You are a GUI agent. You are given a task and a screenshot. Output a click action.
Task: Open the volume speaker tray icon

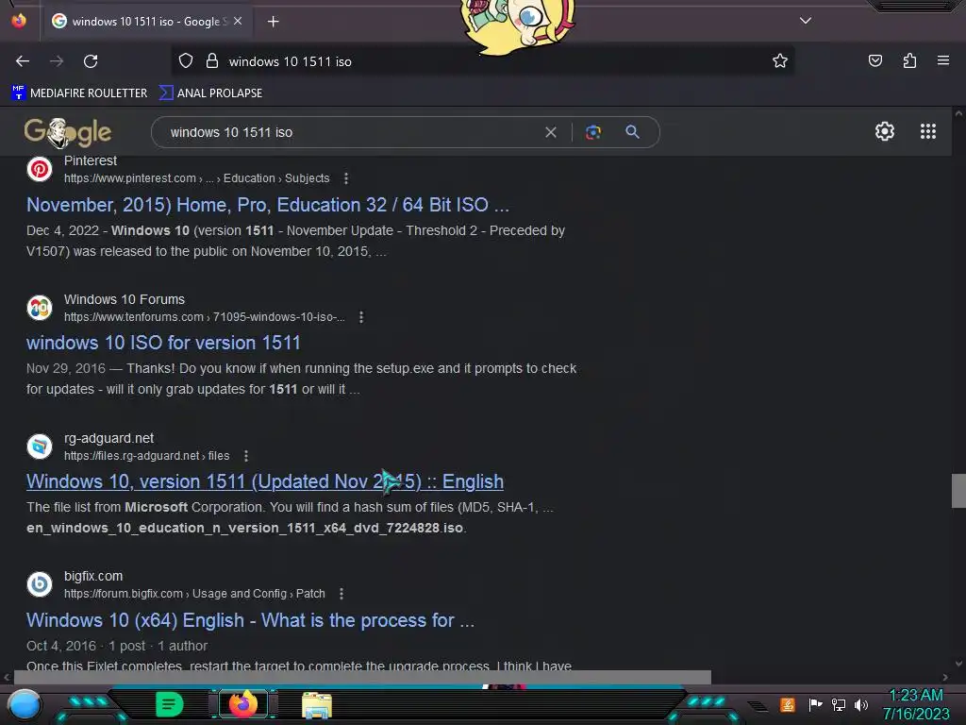tap(860, 704)
